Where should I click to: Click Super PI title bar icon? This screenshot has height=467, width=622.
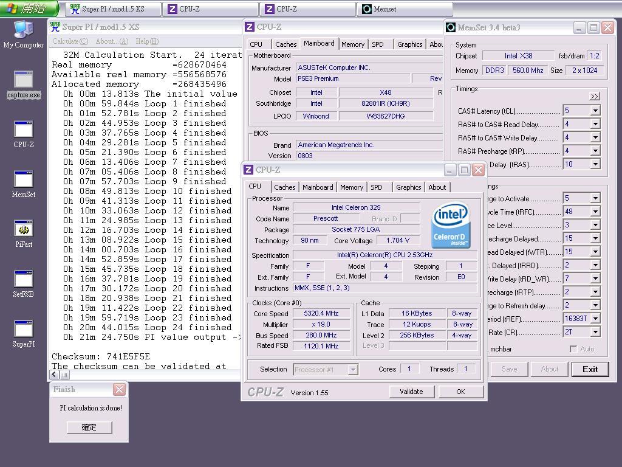click(55, 27)
